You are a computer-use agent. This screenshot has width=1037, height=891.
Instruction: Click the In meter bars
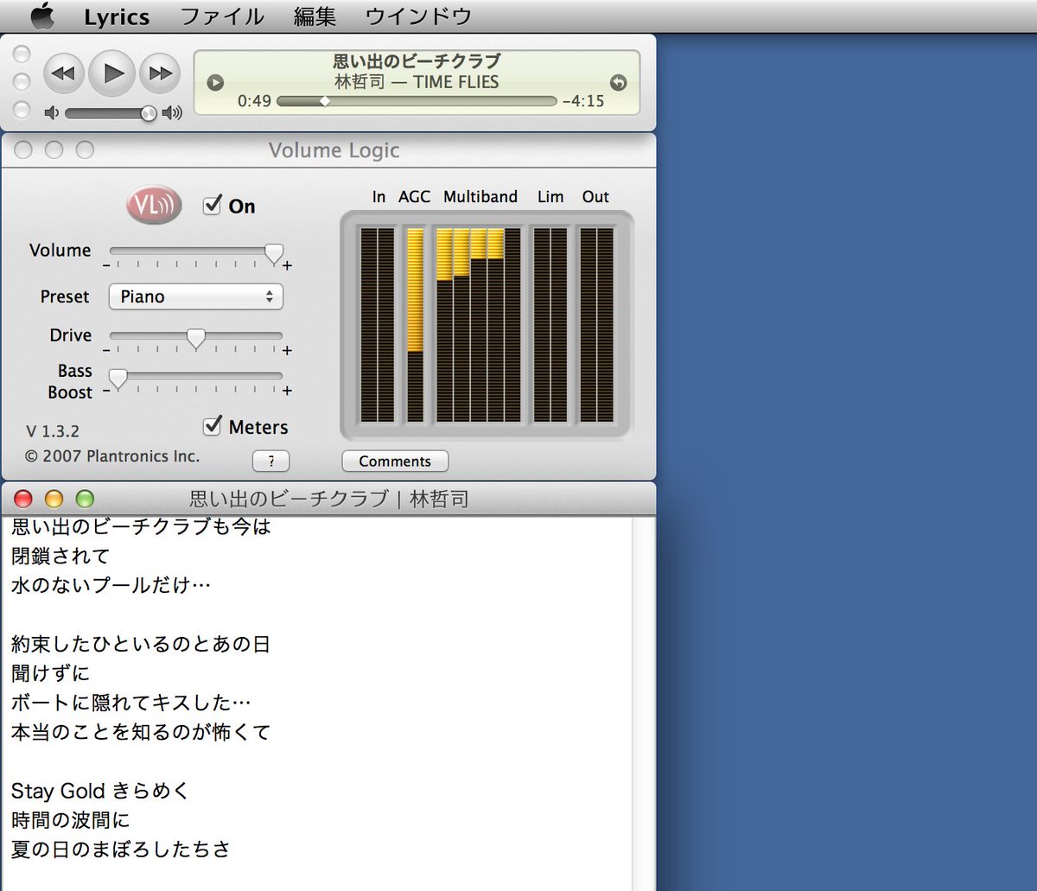tap(377, 325)
